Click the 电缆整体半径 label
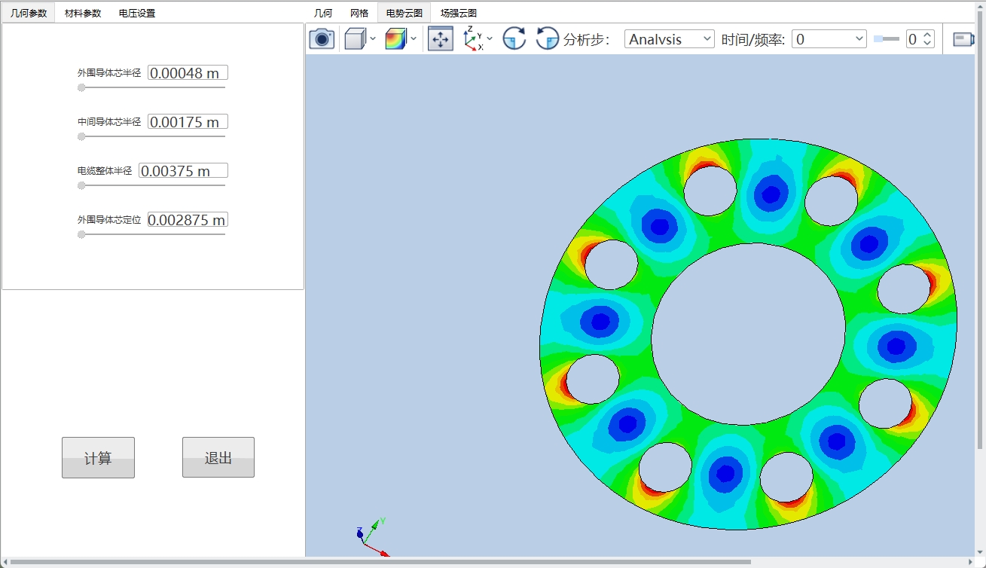The height and width of the screenshot is (568, 986). [x=105, y=171]
